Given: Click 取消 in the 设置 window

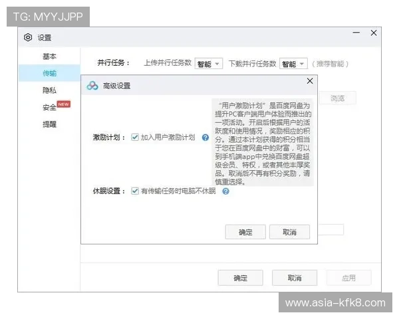Looking at the screenshot, I should [x=295, y=278].
